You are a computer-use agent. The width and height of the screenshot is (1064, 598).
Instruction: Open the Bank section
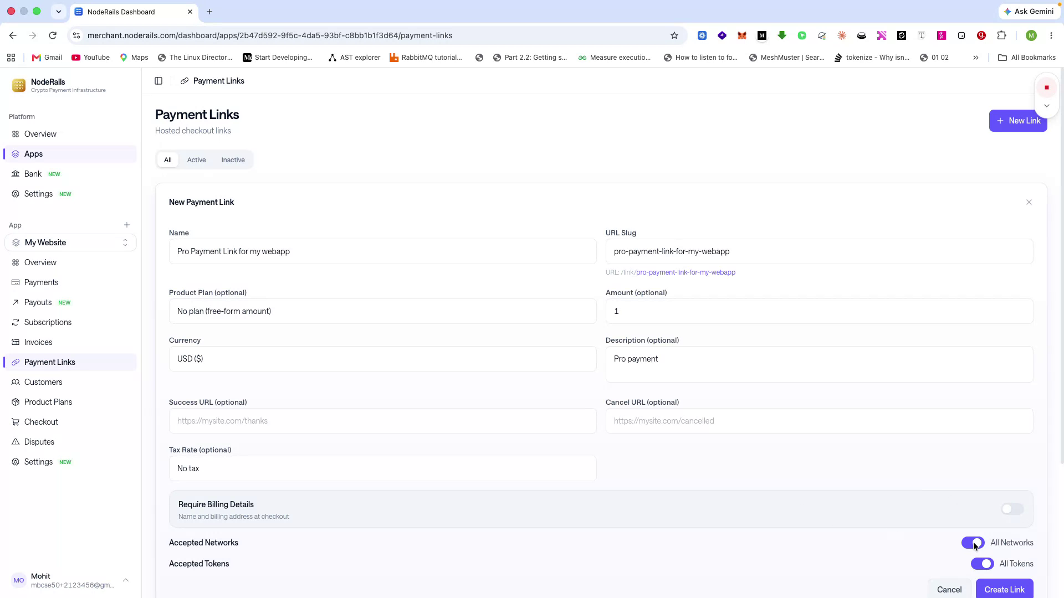[70, 174]
